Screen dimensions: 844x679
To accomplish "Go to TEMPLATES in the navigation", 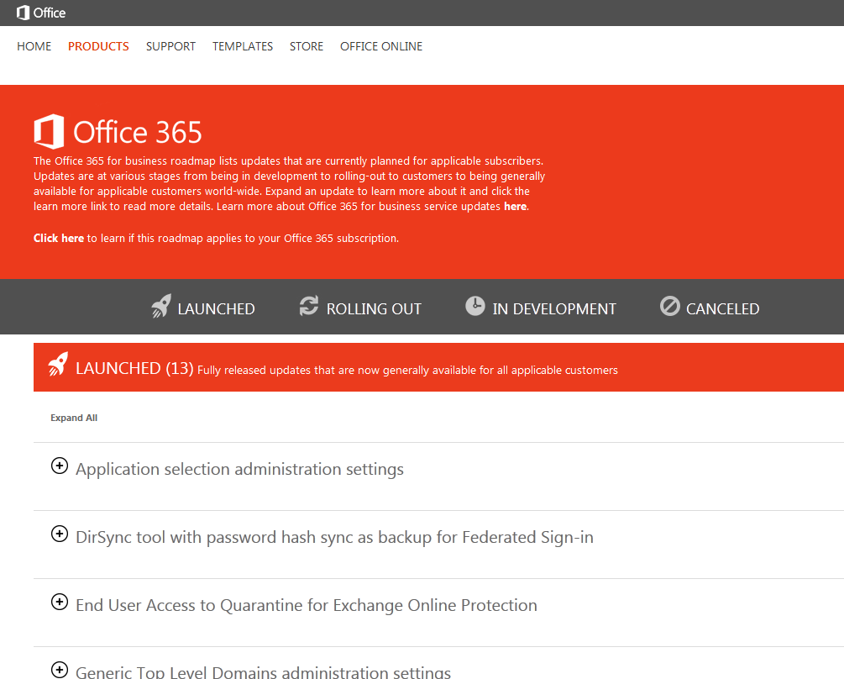I will 243,46.
